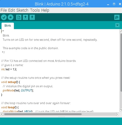Open the Tools menu
The height and width of the screenshot is (125, 122).
(x=35, y=10)
